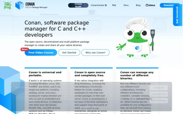Image resolution: width=183 pixels, height=114 pixels.
Task: Choose Required Only in the cookie banner
Action: [159, 94]
